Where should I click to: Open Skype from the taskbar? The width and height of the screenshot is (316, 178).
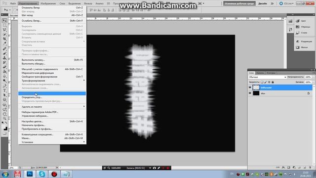point(41,174)
